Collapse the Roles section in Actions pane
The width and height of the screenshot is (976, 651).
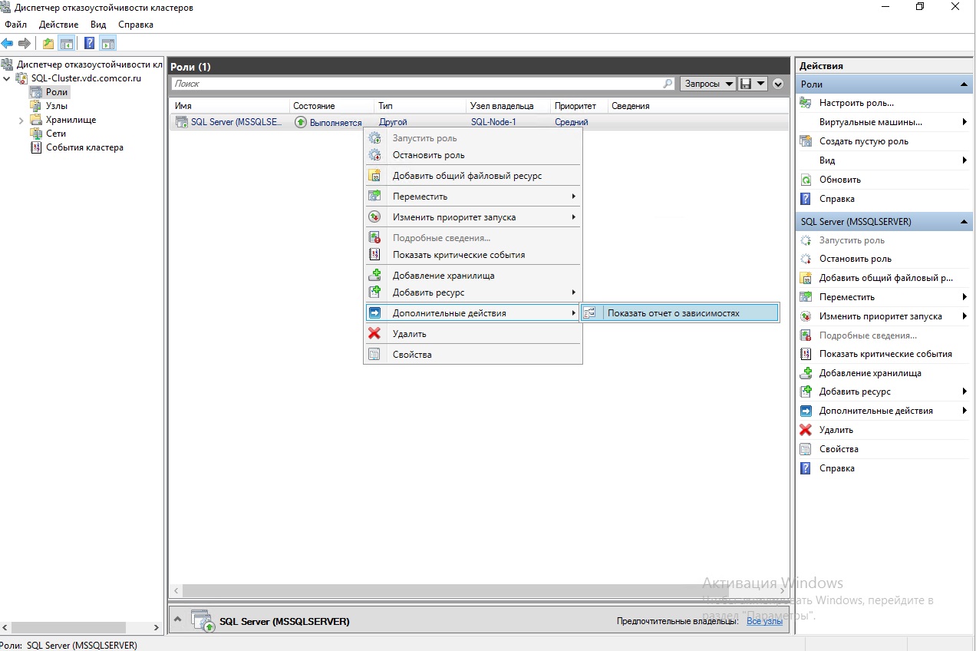(964, 84)
